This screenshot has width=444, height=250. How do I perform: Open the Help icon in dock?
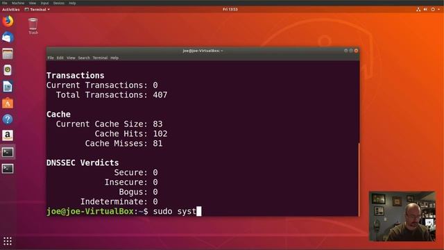8,119
